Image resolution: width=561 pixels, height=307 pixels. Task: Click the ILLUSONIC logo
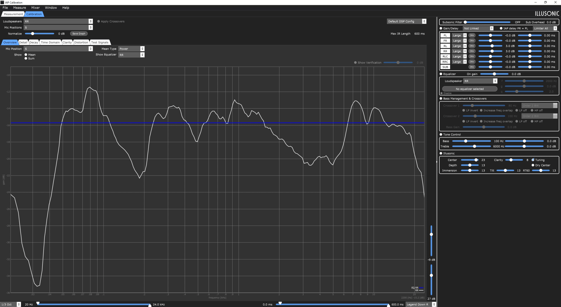[547, 14]
